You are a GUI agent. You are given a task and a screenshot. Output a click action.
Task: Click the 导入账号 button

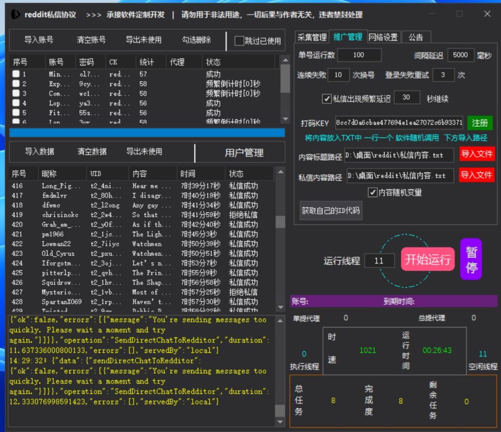pos(39,40)
